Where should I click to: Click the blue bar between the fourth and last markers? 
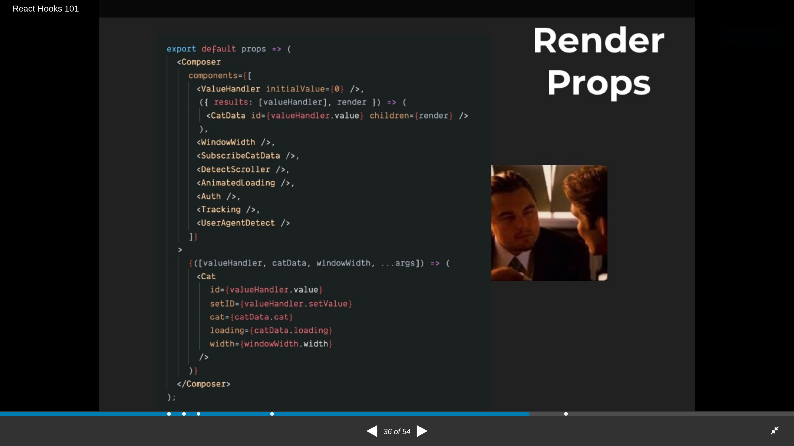tap(397, 414)
